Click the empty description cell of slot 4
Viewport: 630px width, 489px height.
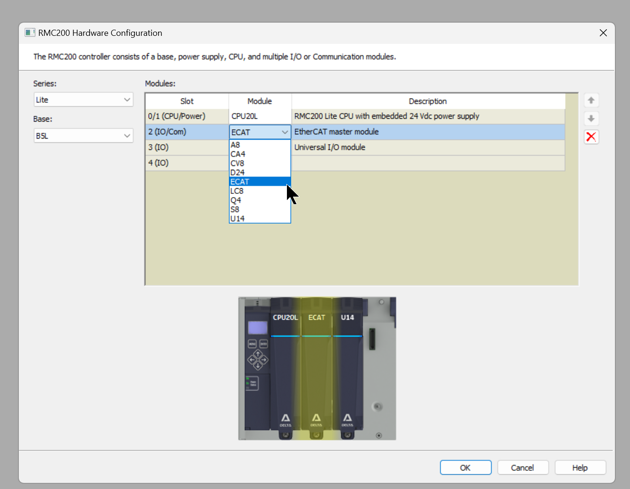pos(428,163)
